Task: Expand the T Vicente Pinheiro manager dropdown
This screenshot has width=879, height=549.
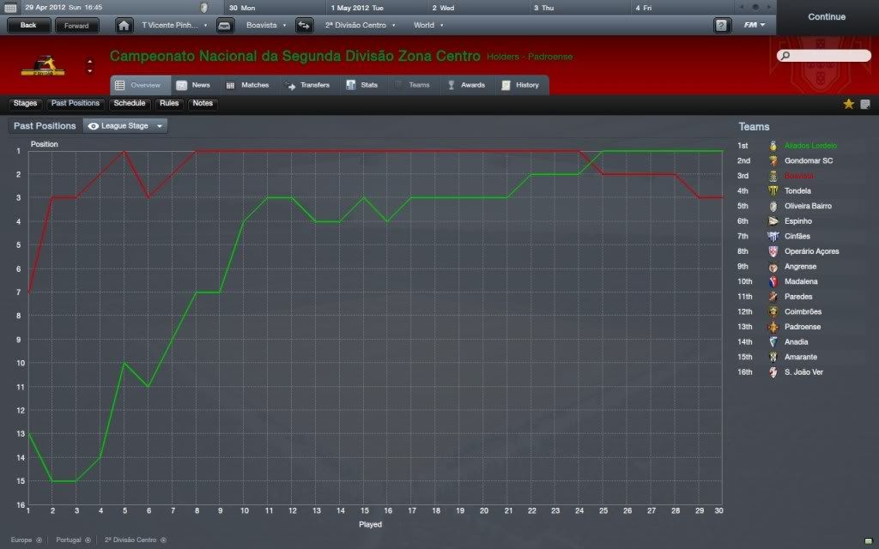Action: pyautogui.click(x=175, y=25)
